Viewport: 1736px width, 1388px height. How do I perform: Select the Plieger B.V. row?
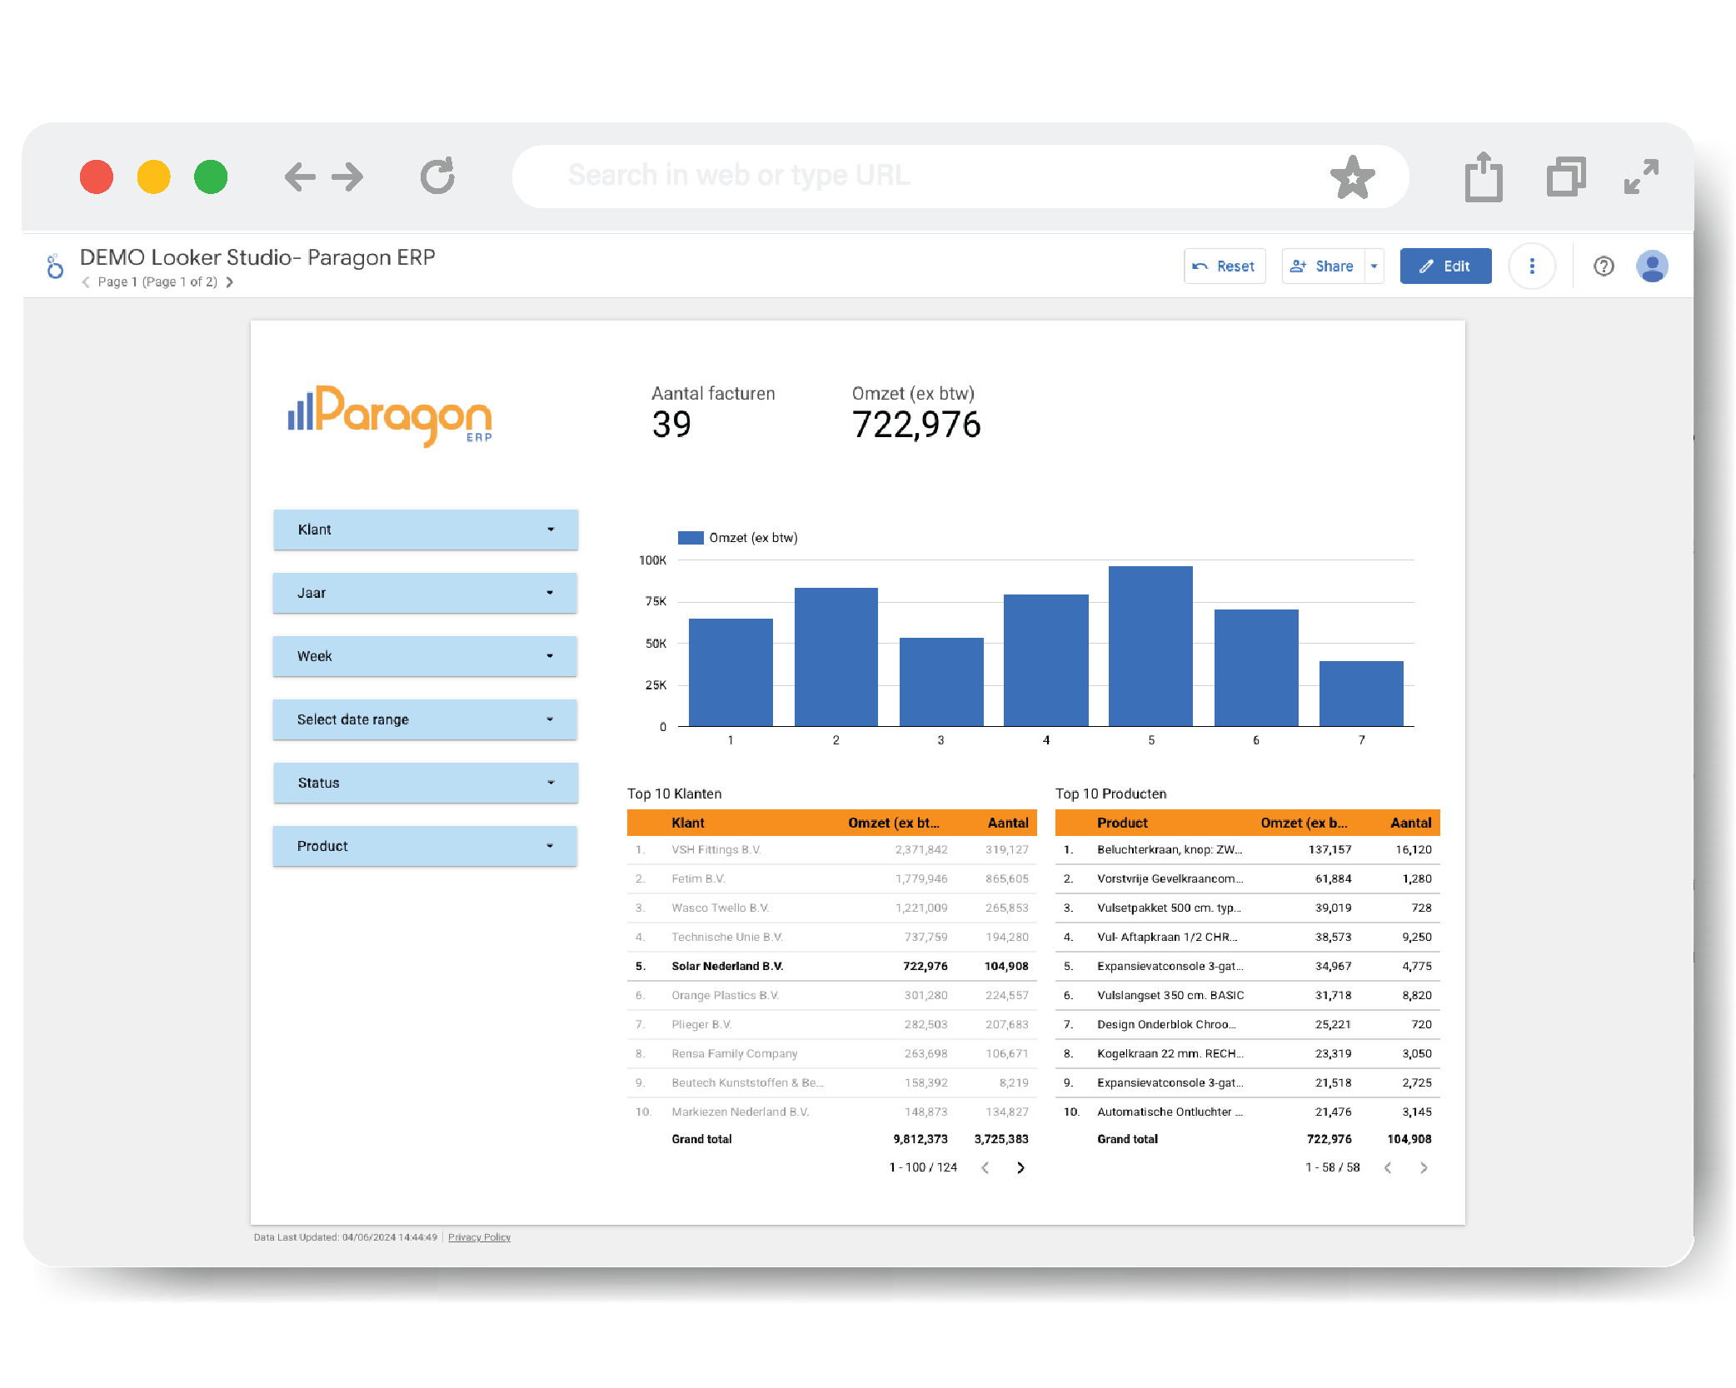831,1024
